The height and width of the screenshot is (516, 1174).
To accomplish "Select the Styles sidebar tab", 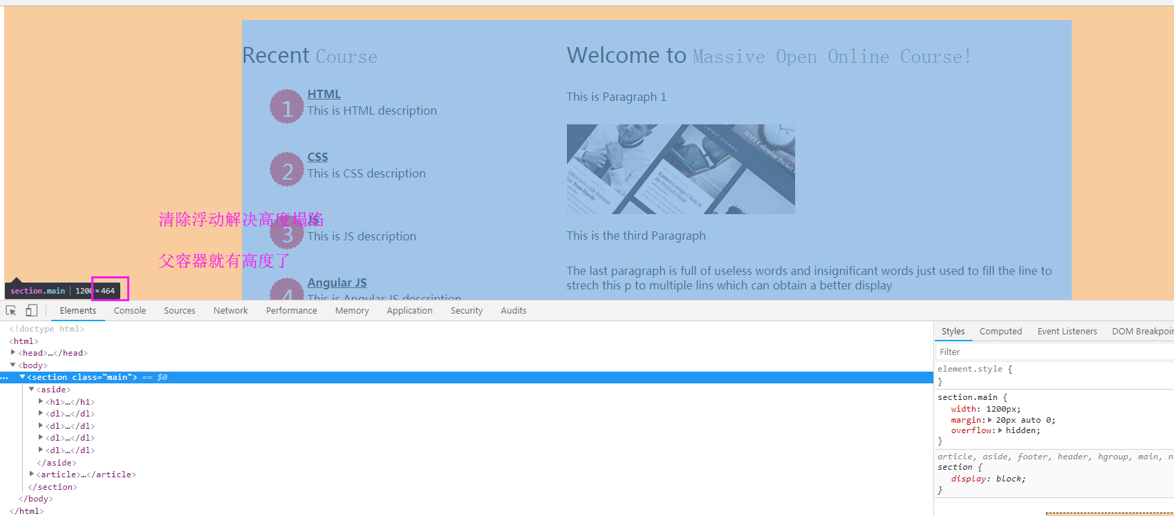I will (x=953, y=332).
